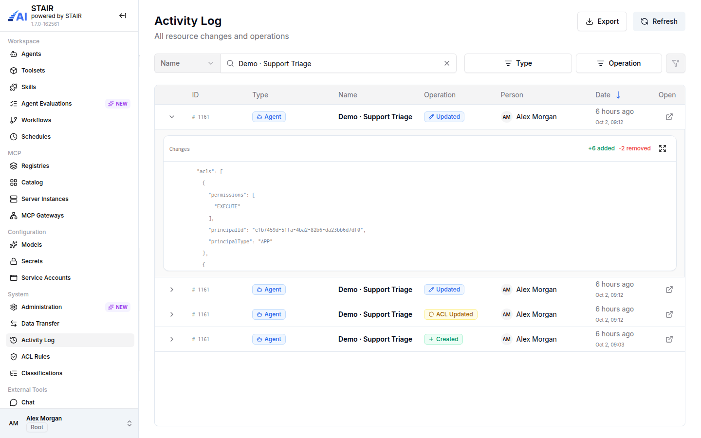Click the Models sparkle icon
Viewport: 701px width, 438px height.
[14, 245]
